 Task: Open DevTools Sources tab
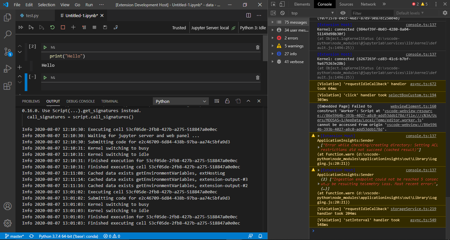[x=346, y=4]
